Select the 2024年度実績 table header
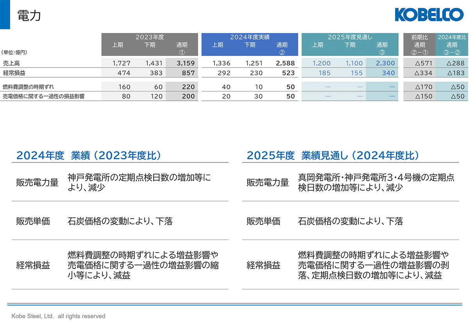This screenshot has width=469, height=324. pos(250,37)
